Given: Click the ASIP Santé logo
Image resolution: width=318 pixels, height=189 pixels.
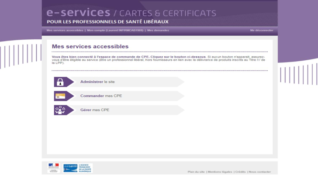Looking at the screenshot, I should 70,168.
